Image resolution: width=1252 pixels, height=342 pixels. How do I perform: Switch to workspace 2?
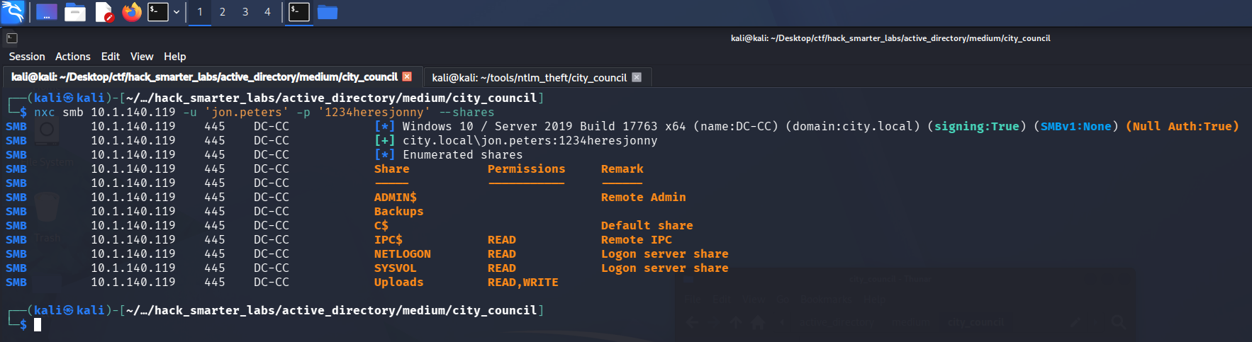(223, 12)
